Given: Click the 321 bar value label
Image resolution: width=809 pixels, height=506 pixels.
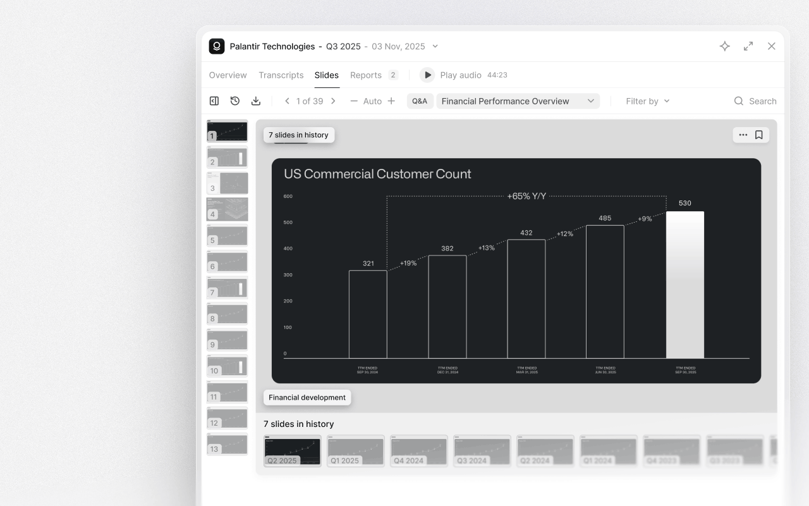Looking at the screenshot, I should [368, 263].
